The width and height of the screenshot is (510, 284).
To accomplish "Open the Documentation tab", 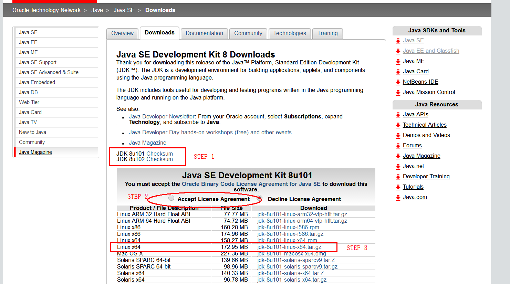I will coord(204,33).
